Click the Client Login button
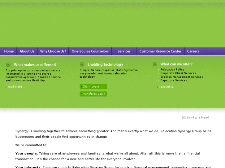225x168 pixels. tap(93, 87)
